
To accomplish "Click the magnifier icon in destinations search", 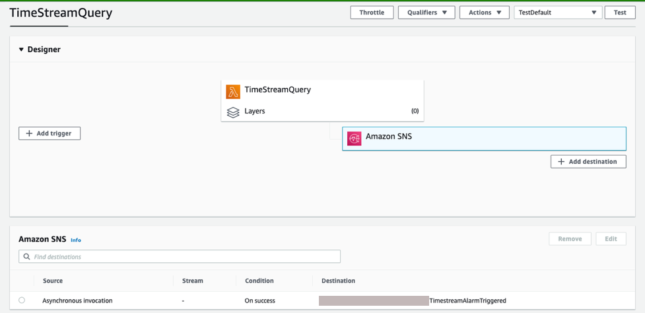I will pos(27,257).
